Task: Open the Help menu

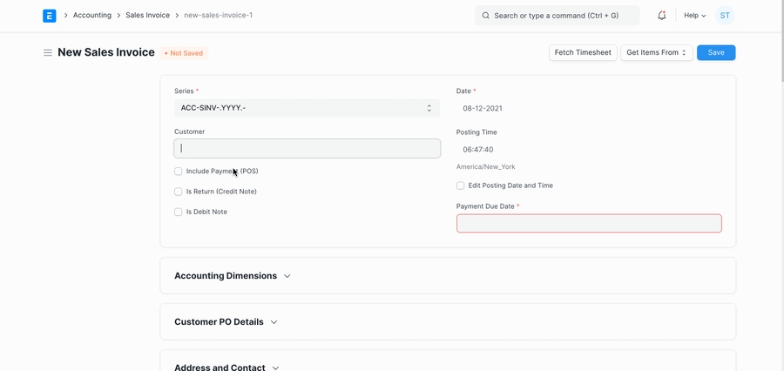Action: click(694, 16)
